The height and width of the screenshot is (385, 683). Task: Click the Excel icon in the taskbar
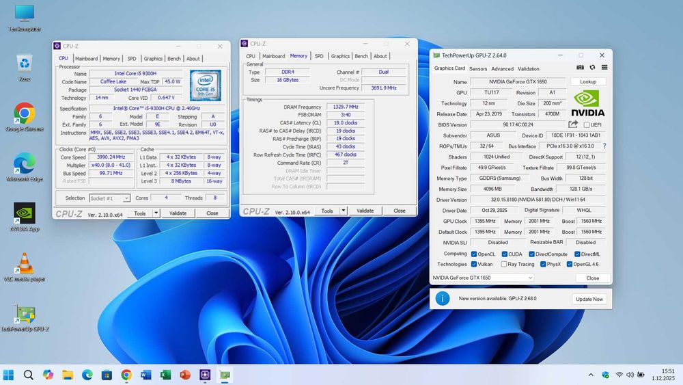(165, 375)
